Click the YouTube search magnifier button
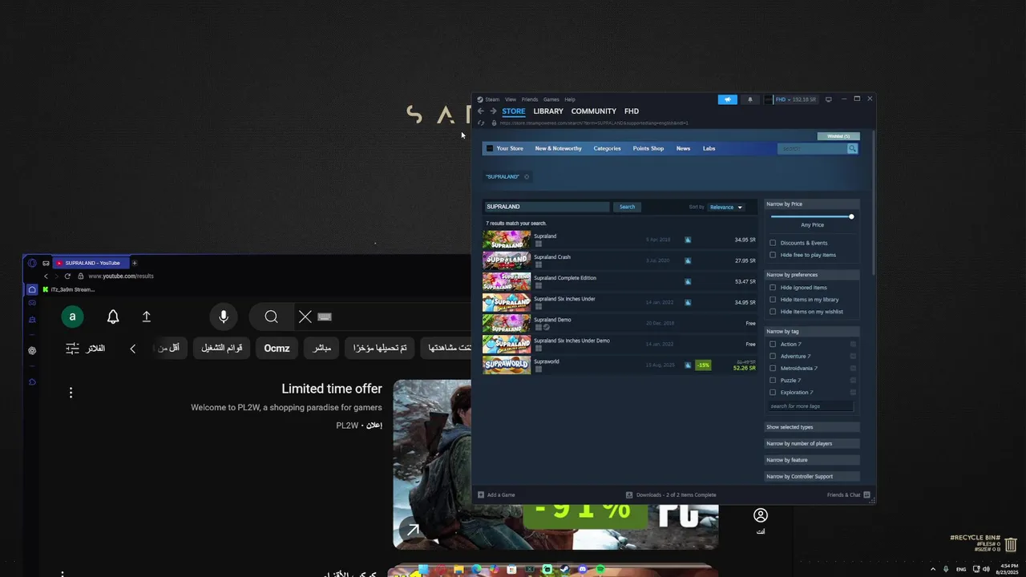The width and height of the screenshot is (1026, 577). pos(271,317)
